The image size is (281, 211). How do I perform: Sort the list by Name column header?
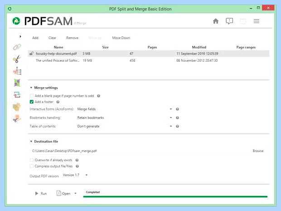pyautogui.click(x=58, y=47)
